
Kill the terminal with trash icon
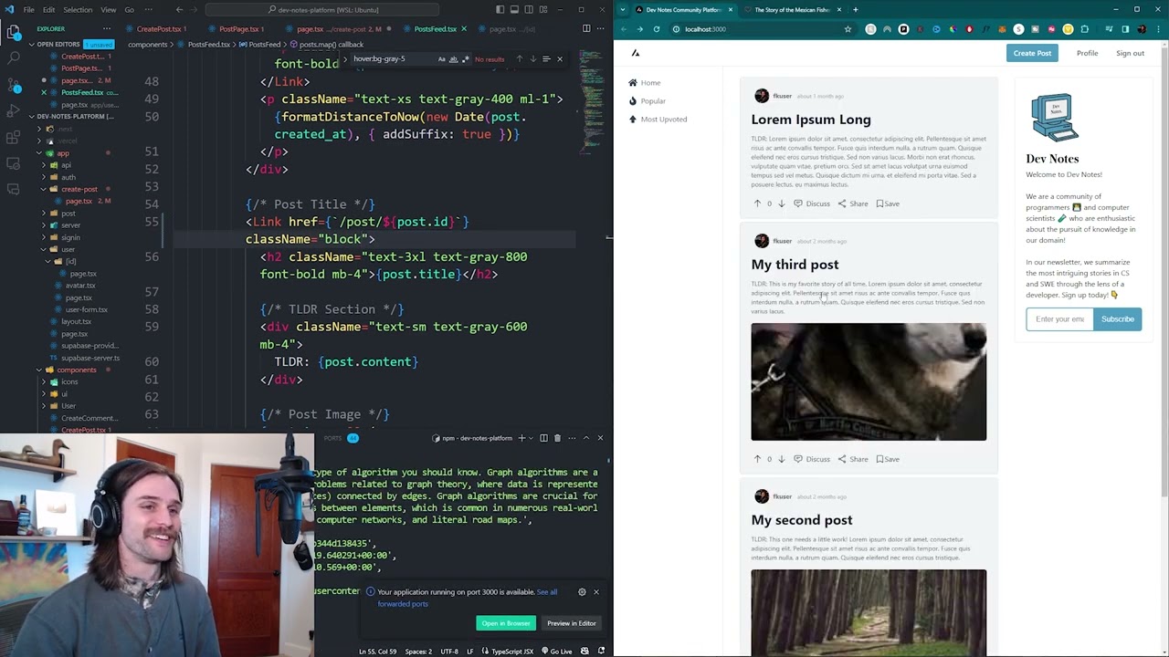(557, 438)
